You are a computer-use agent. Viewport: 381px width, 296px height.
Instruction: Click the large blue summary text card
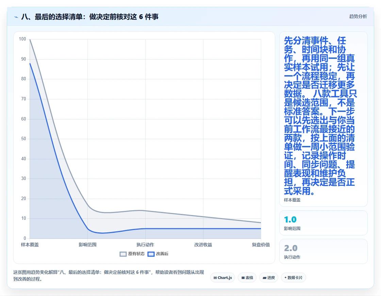[x=324, y=119]
